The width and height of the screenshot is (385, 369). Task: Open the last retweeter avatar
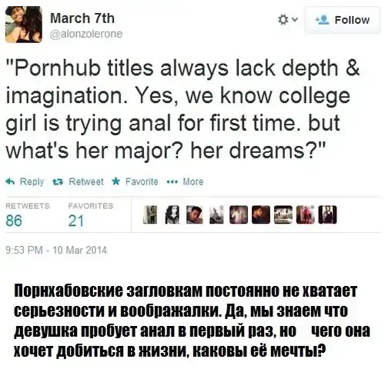click(327, 214)
